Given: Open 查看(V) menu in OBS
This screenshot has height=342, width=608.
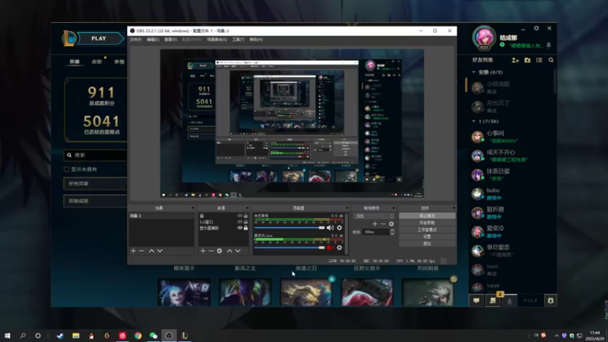Looking at the screenshot, I should coord(170,40).
